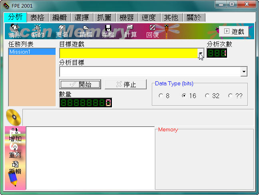Viewport: 259px width, 195px height.
Task: Click the 分析次數 counter display
Action: [217, 53]
